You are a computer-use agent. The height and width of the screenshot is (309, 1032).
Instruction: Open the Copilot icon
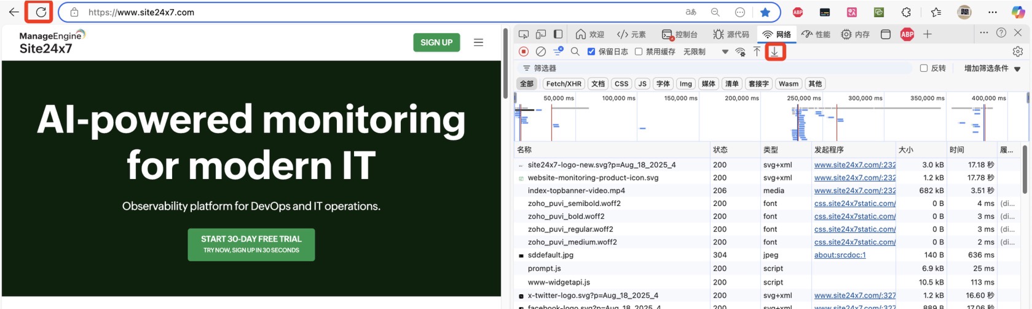(x=1018, y=12)
